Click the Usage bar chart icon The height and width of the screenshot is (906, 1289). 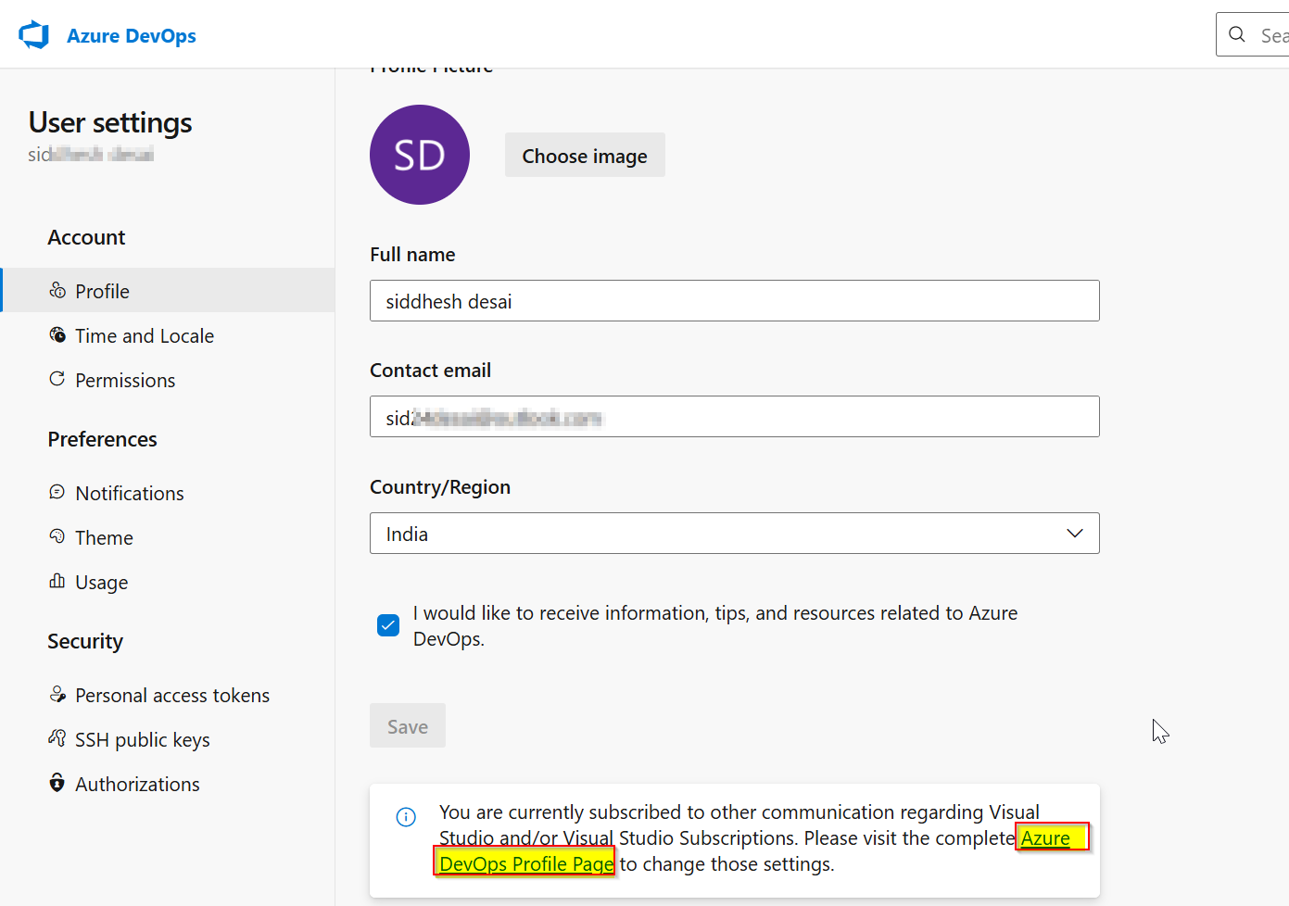pyautogui.click(x=57, y=582)
